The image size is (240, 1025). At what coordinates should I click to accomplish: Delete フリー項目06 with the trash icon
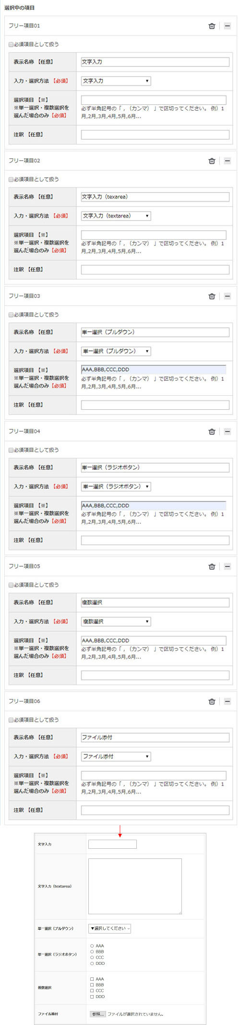click(212, 701)
